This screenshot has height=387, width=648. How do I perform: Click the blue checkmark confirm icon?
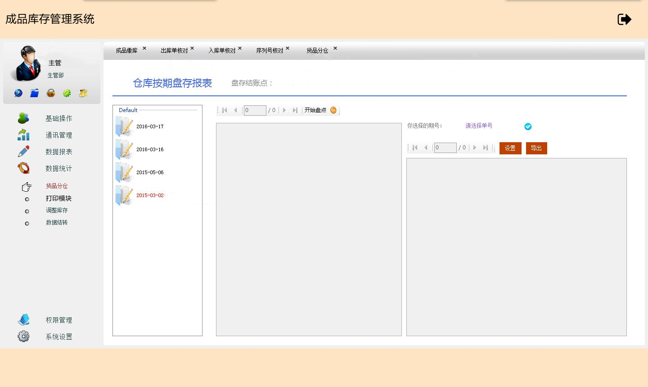click(x=528, y=126)
